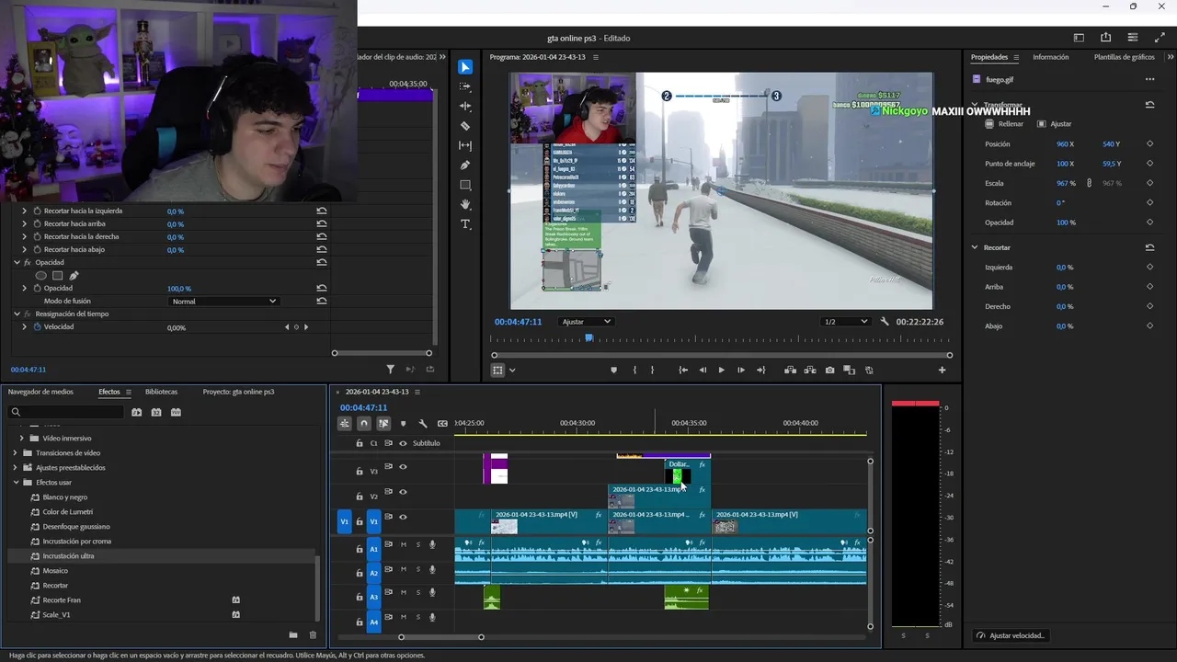Click Mark In bracket in Program monitor

[634, 370]
